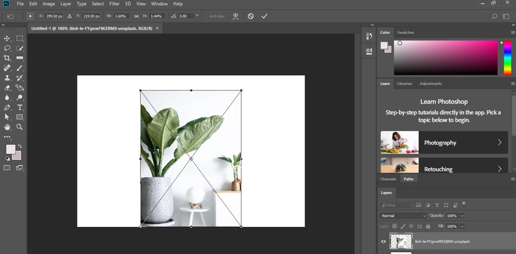Toggle Quick Mask mode

pyautogui.click(x=7, y=168)
